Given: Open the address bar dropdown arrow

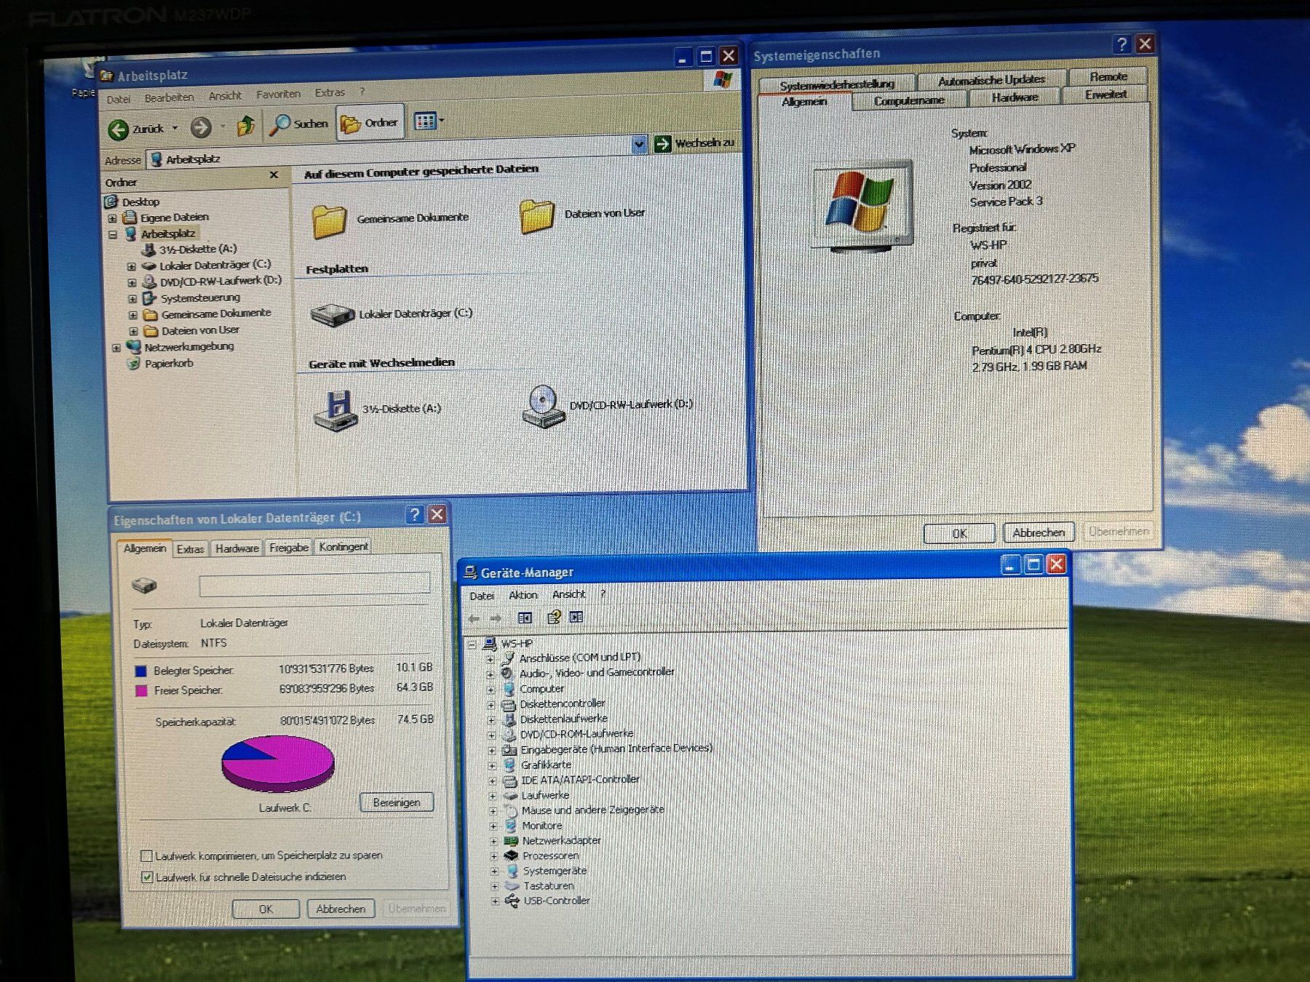Looking at the screenshot, I should [638, 144].
